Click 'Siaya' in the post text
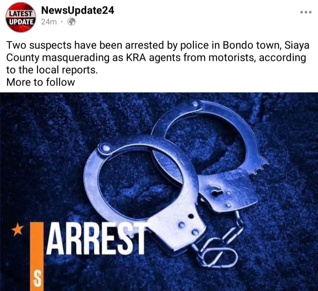 pos(297,46)
